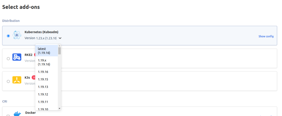Click the Kubernetes Kubeadm logo icon
Image resolution: width=282 pixels, height=116 pixels.
[x=17, y=35]
